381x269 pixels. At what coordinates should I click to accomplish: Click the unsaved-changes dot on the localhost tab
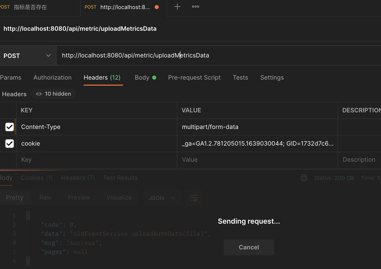157,7
